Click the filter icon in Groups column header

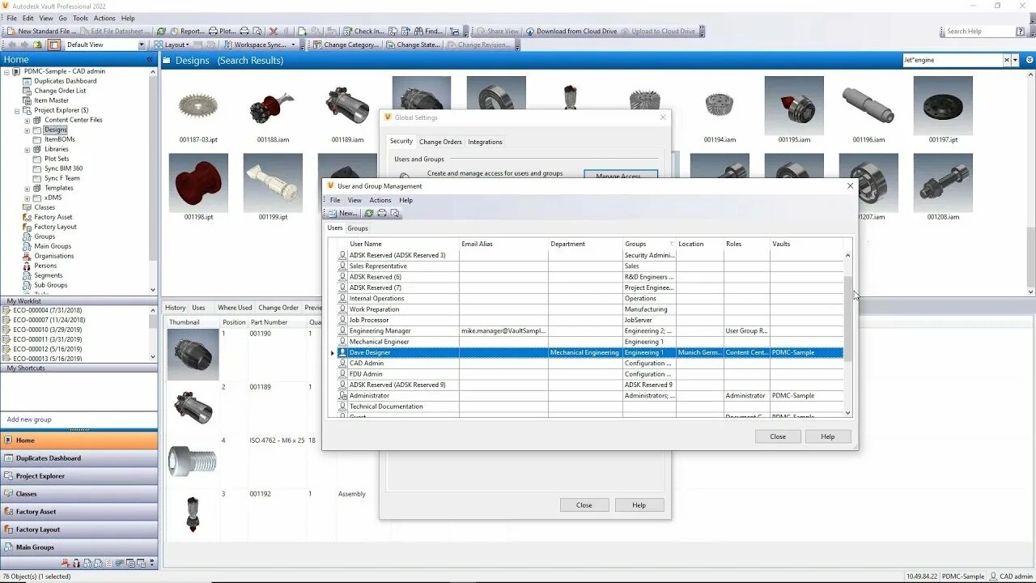coord(671,244)
